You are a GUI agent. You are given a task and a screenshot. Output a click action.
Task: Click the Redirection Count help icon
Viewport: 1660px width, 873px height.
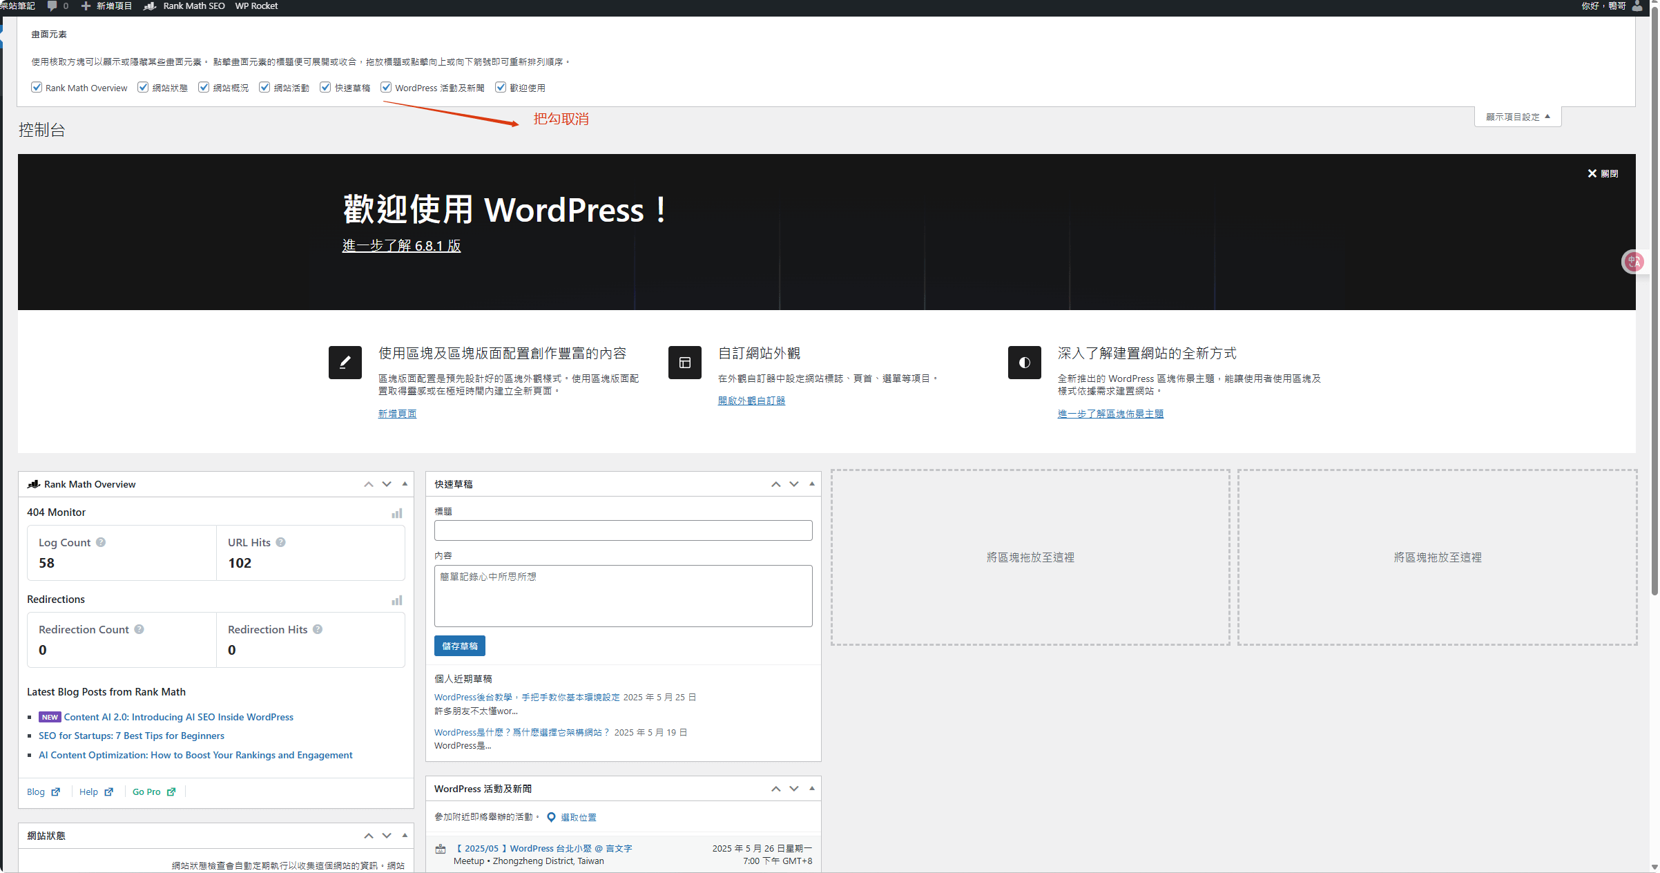[x=139, y=629]
